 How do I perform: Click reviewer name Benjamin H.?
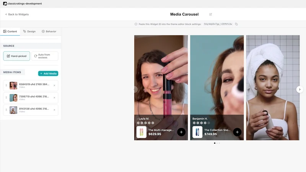pyautogui.click(x=200, y=118)
